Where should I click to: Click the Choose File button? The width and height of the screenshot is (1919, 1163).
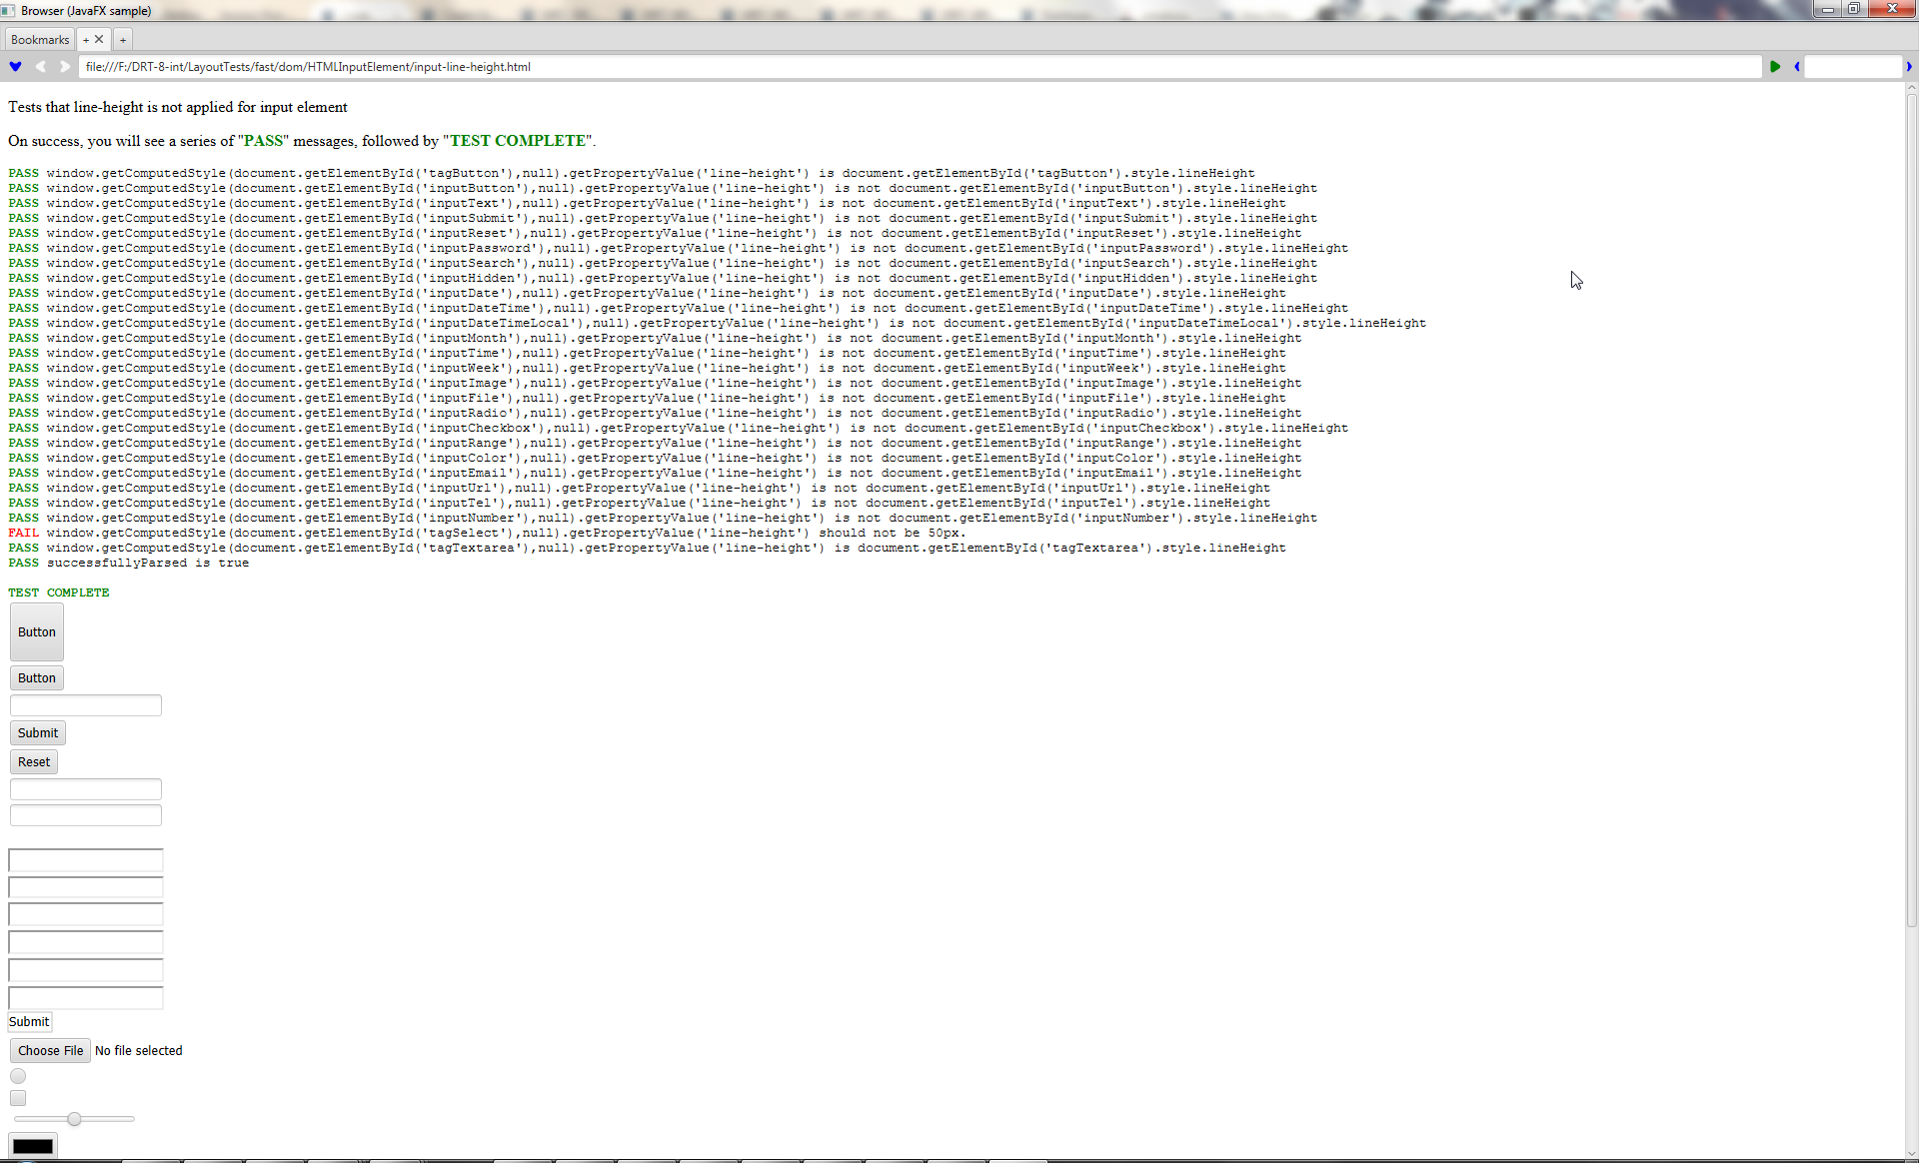point(50,1050)
